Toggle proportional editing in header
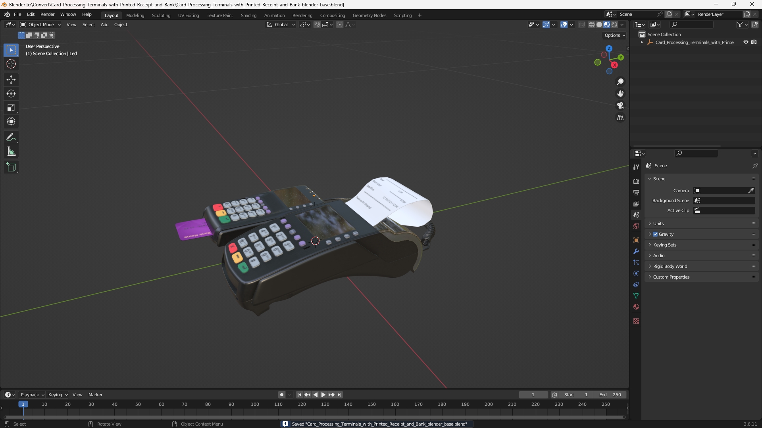This screenshot has width=762, height=428. click(x=340, y=25)
